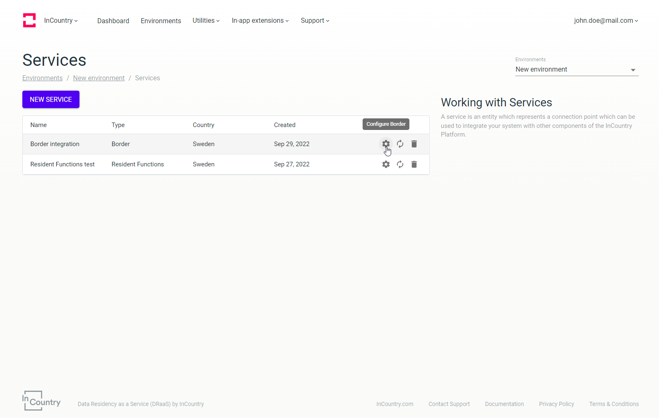Open the In-app extensions dropdown
This screenshot has width=659, height=418.
tap(260, 21)
